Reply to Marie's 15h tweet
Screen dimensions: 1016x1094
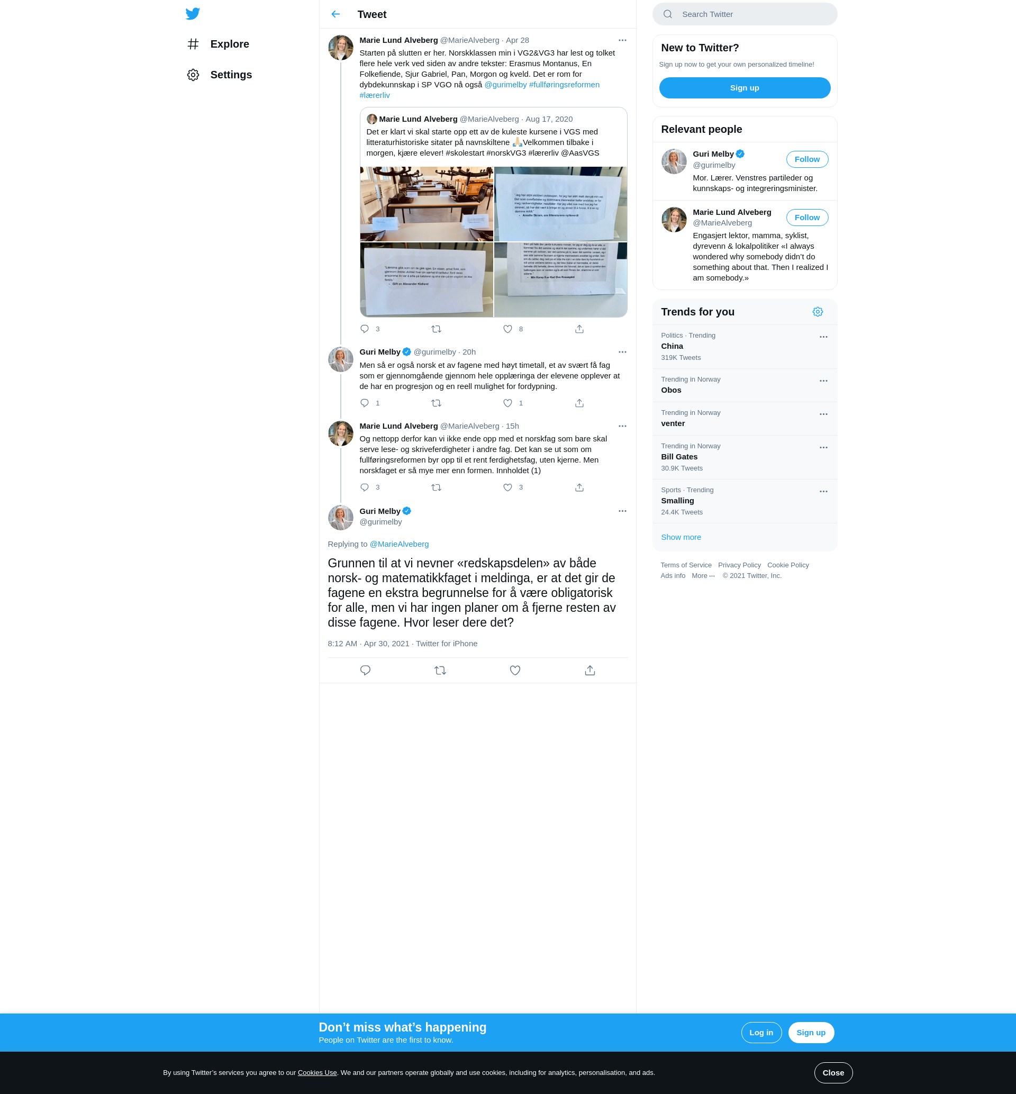click(x=365, y=487)
